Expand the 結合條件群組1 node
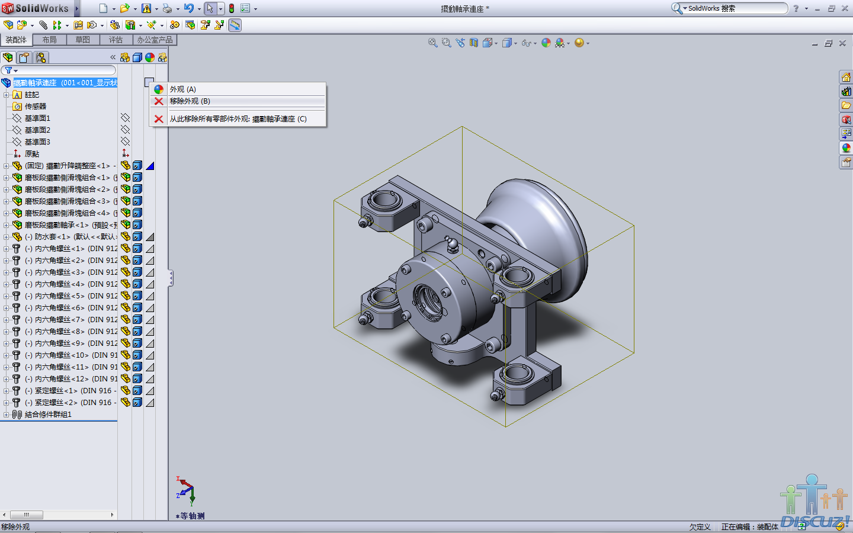 (6, 415)
